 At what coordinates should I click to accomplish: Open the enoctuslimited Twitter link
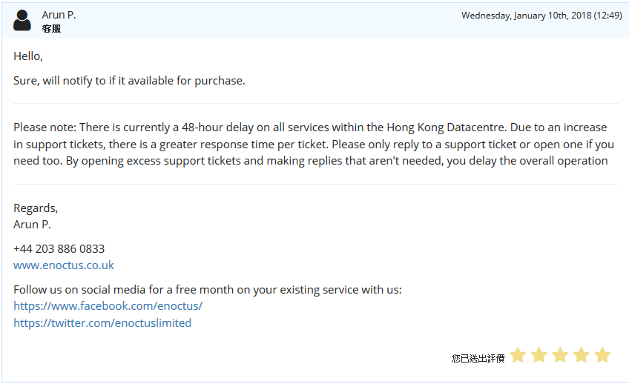point(102,322)
